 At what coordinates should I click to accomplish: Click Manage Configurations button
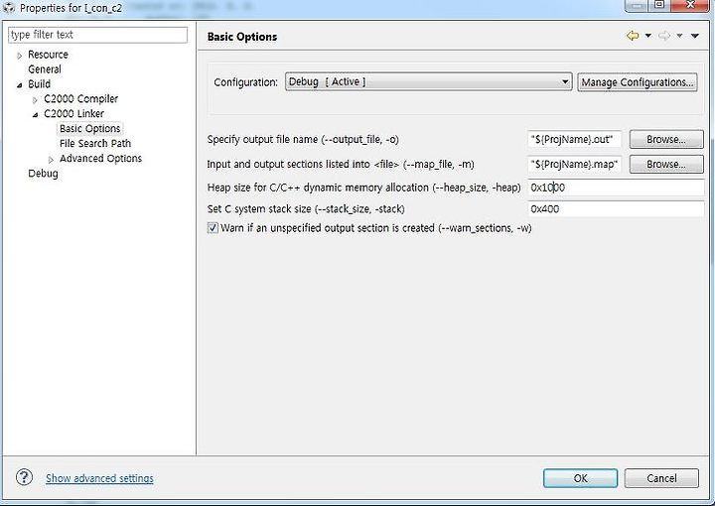(637, 82)
